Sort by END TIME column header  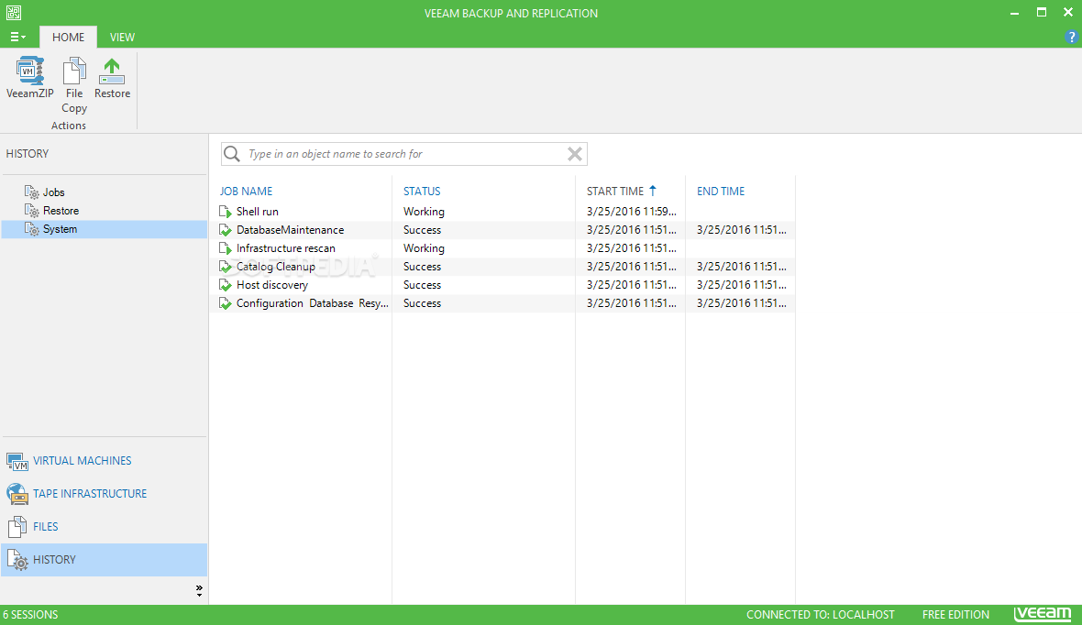click(721, 192)
